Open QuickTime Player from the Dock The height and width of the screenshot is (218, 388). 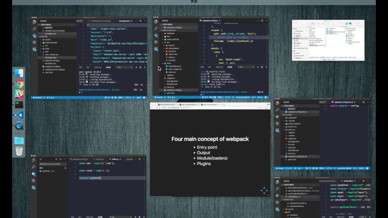pyautogui.click(x=19, y=126)
